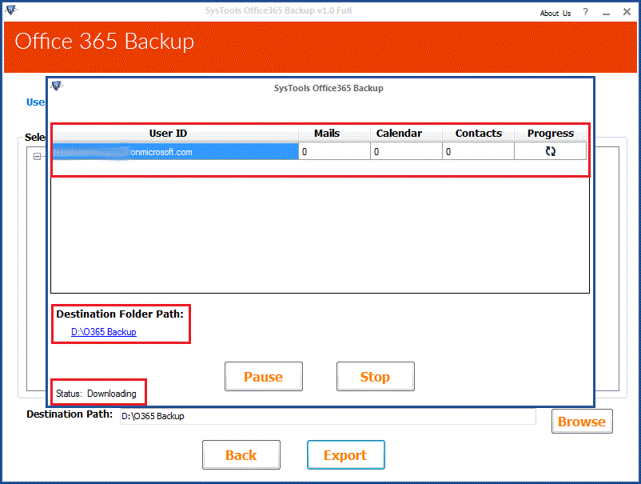Click the Progress column header
This screenshot has width=641, height=484.
[x=550, y=134]
